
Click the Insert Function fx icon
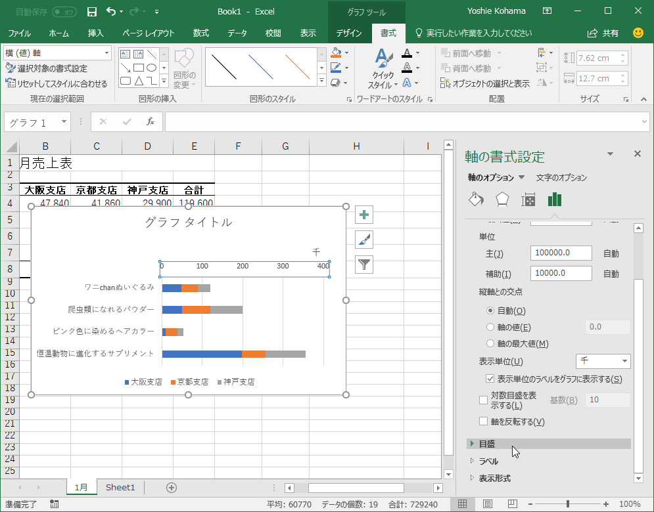(x=151, y=121)
